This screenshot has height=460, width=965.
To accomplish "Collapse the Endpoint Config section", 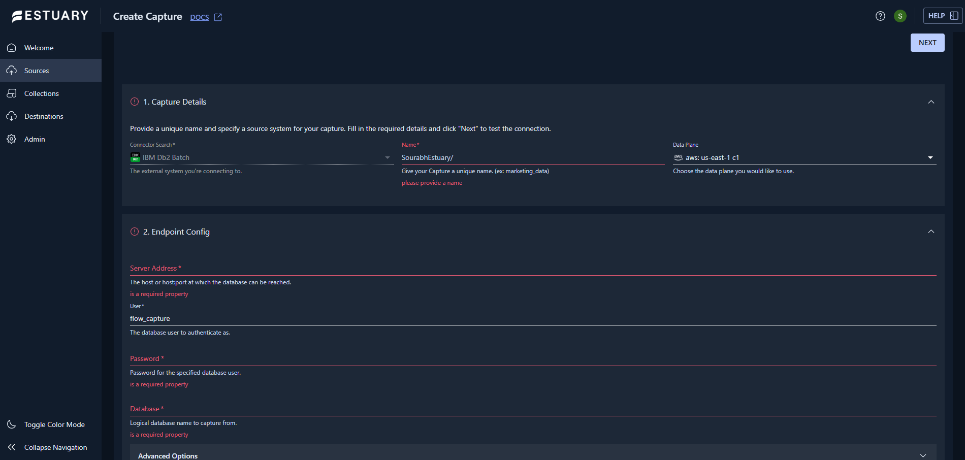I will coord(930,232).
